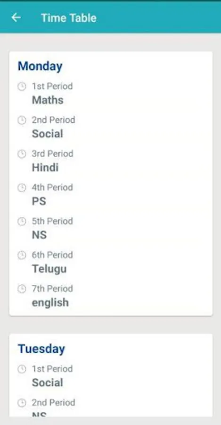Screen dimensions: 221x425
Task: Select NS in Monday's 5th Period
Action: (x=40, y=235)
